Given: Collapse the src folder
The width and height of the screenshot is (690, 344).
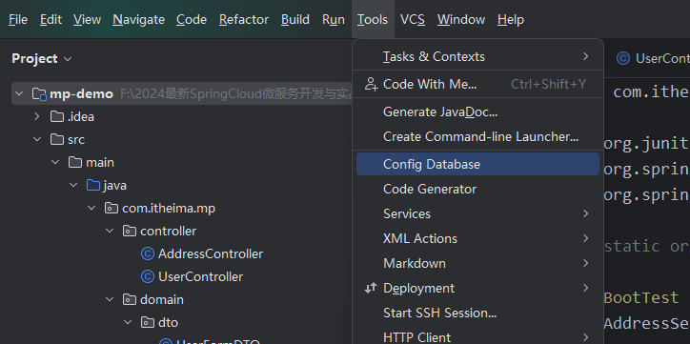Looking at the screenshot, I should pyautogui.click(x=37, y=139).
